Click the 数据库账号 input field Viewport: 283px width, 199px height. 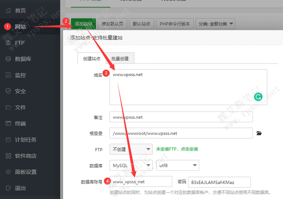pos(141,182)
